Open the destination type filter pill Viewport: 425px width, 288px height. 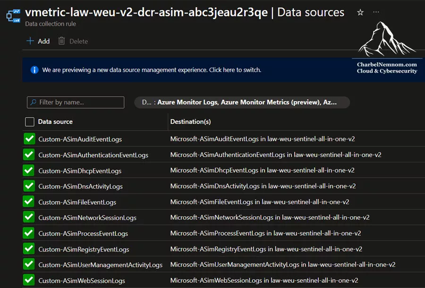pyautogui.click(x=242, y=102)
